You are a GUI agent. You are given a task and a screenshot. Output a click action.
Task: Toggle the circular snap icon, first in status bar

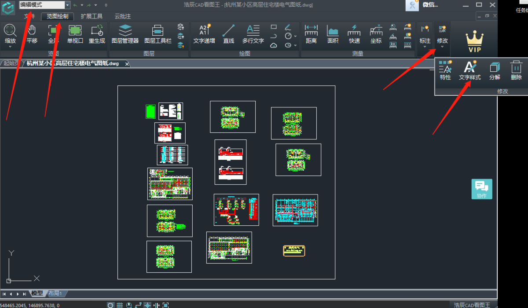tap(110, 305)
